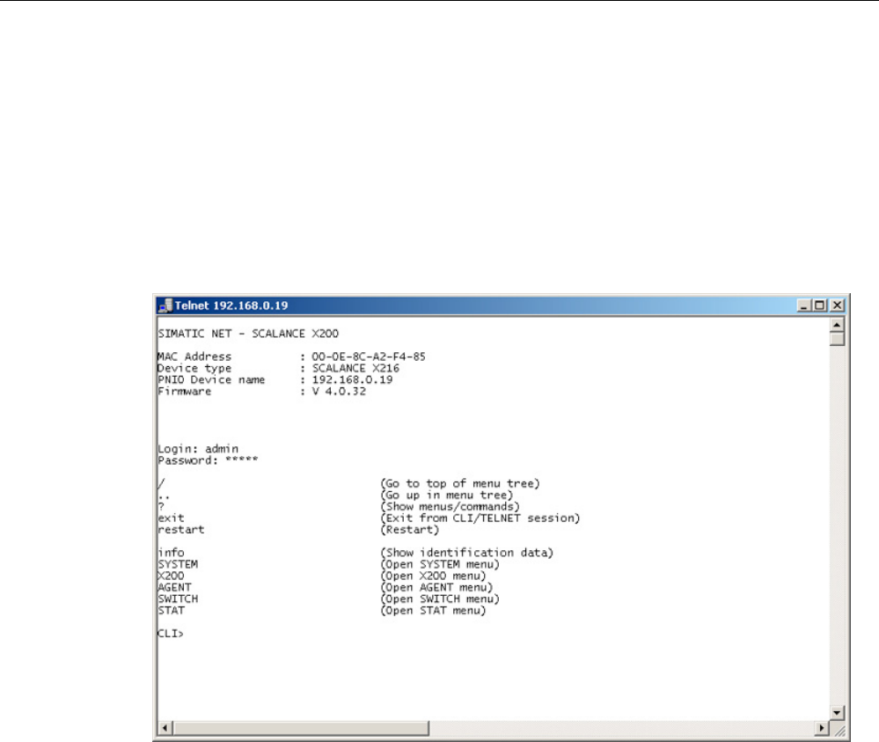Click '(Restart)' description text
This screenshot has height=742, width=879.
pyautogui.click(x=410, y=530)
